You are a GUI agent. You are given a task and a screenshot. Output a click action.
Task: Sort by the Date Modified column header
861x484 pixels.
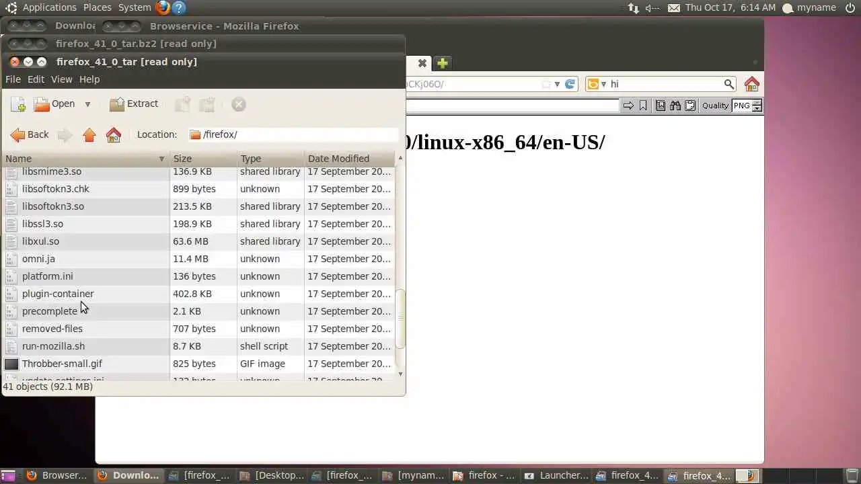point(350,159)
